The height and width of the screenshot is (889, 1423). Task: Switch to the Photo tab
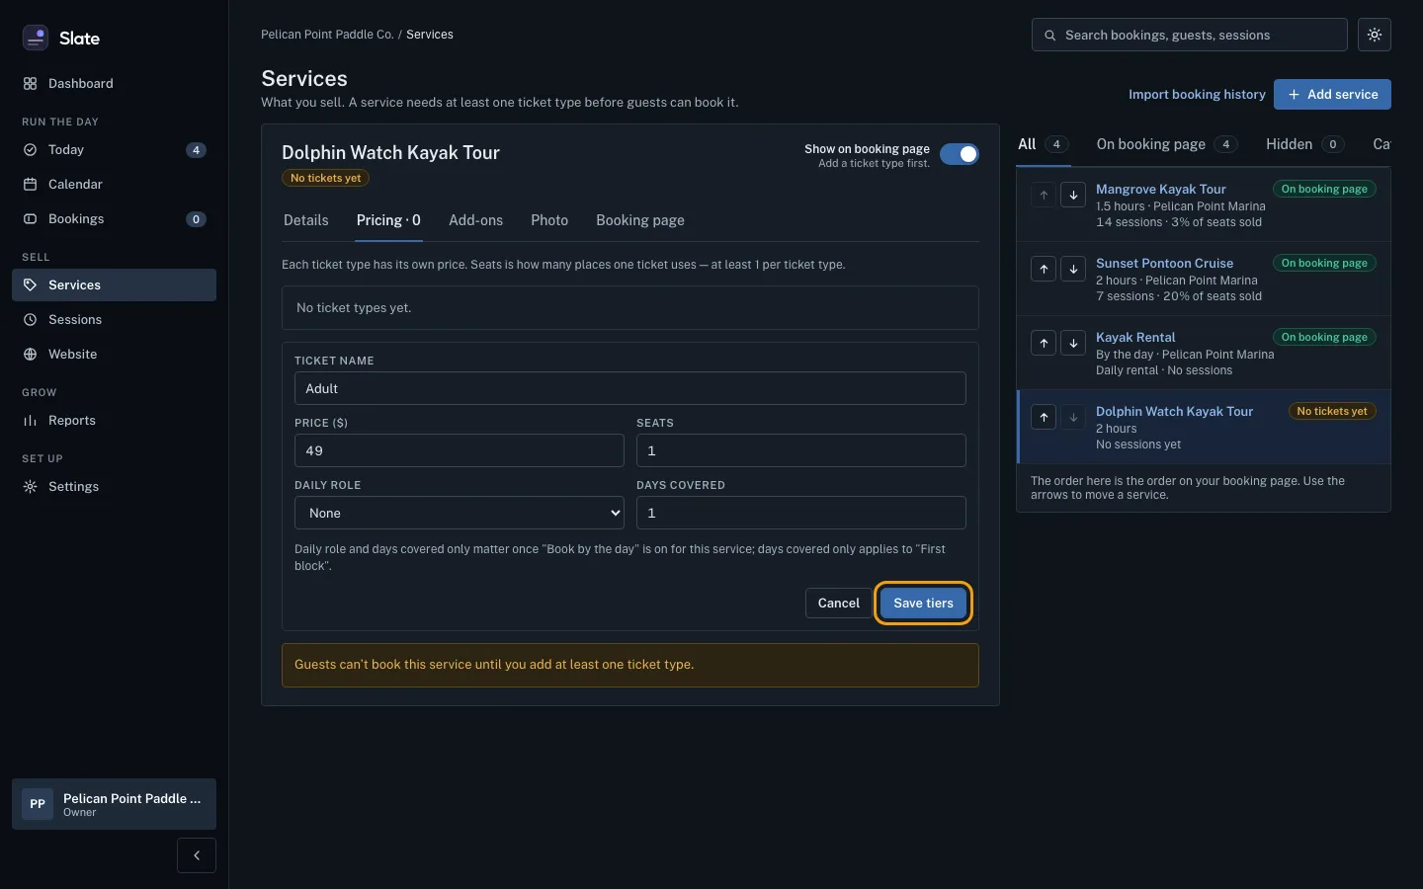pyautogui.click(x=549, y=220)
